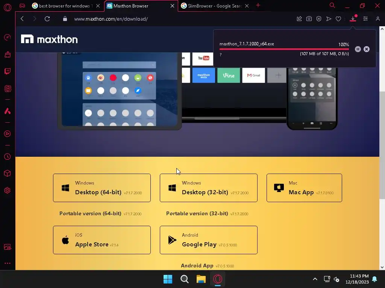This screenshot has width=385, height=288.
Task: Open the Opera GX menu logo
Action: [x=8, y=7]
